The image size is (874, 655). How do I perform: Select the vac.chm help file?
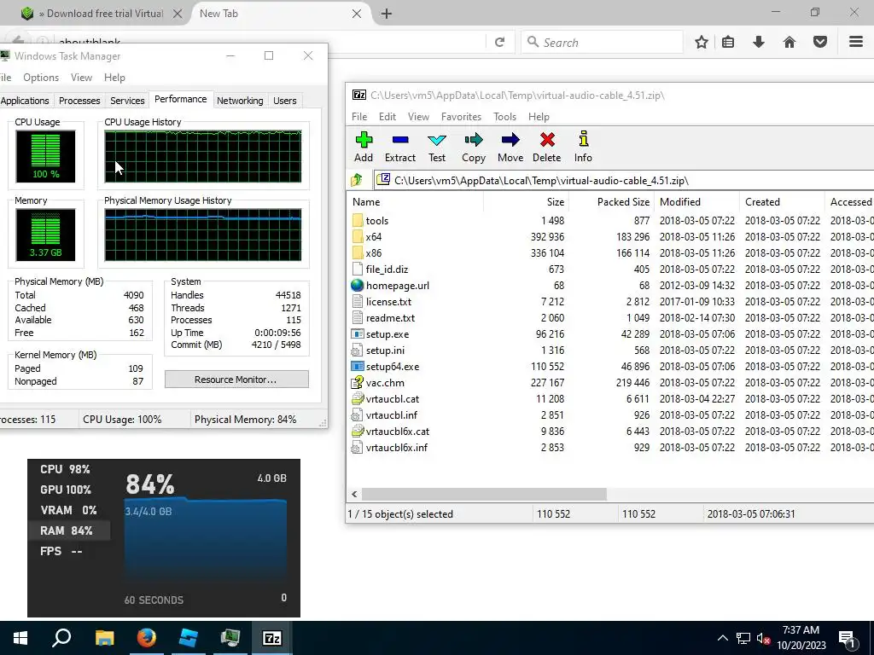(x=378, y=383)
